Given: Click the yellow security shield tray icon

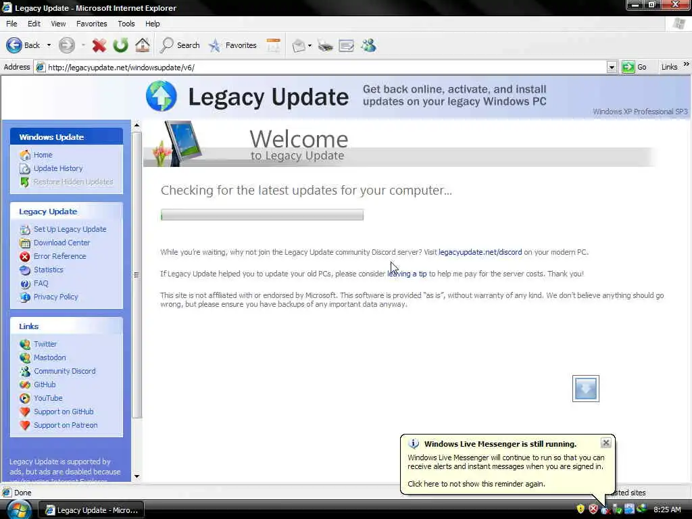Looking at the screenshot, I should [x=580, y=510].
